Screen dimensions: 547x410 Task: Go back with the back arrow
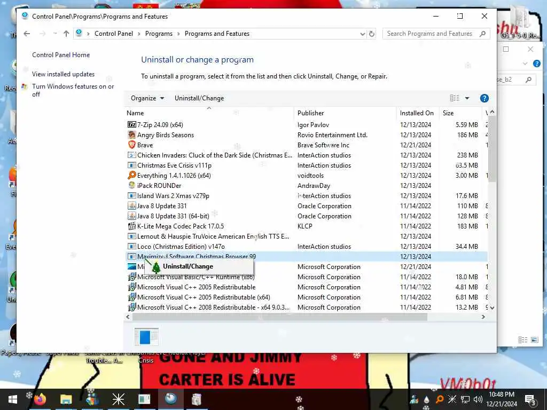point(27,34)
